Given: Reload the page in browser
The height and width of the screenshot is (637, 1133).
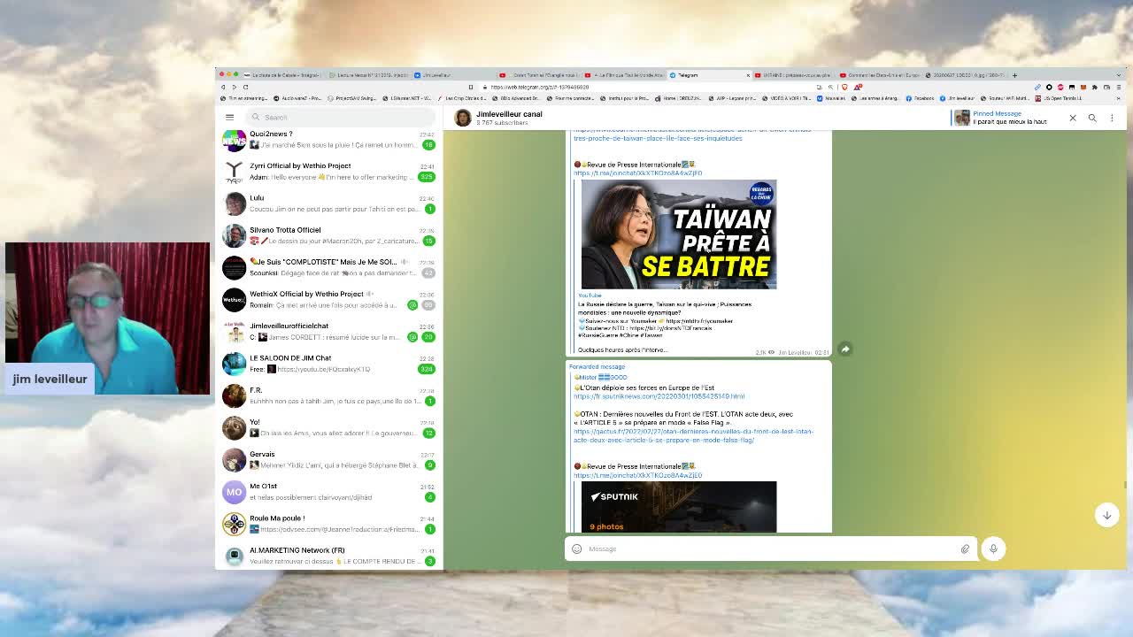Looking at the screenshot, I should (245, 87).
